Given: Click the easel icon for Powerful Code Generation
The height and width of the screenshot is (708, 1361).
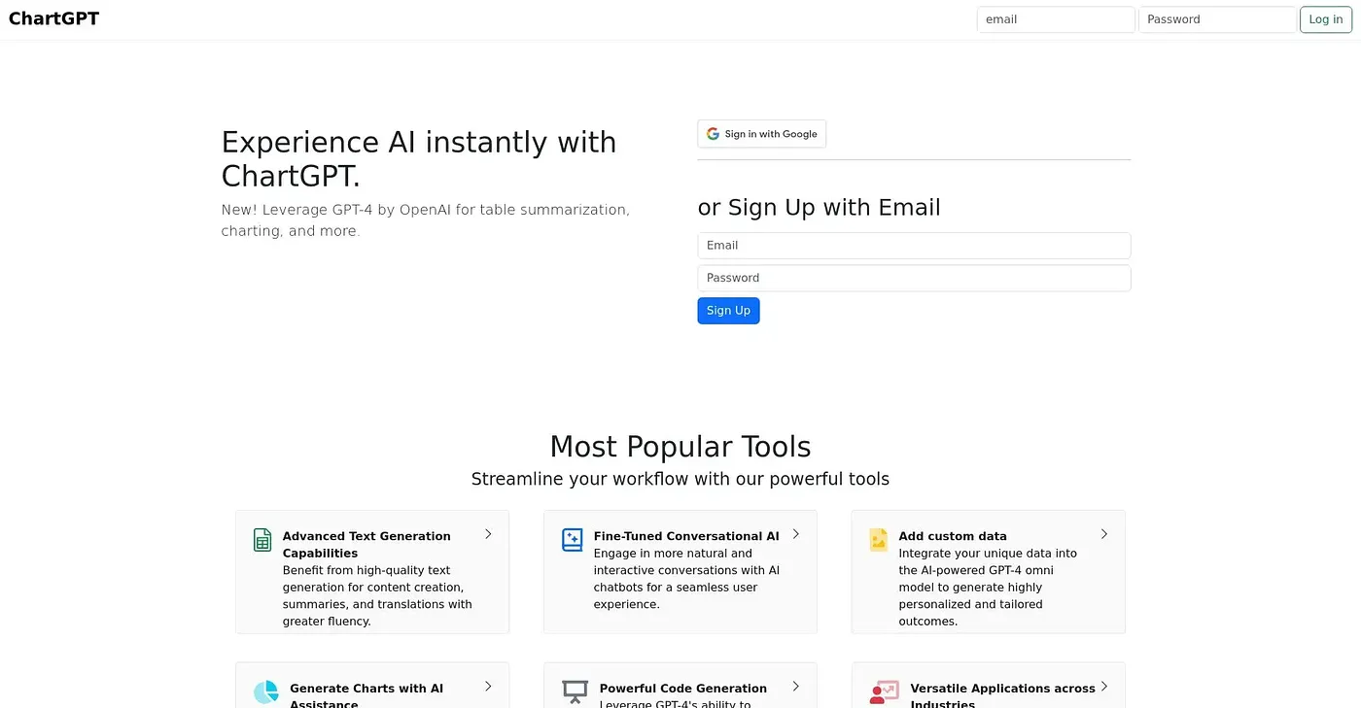Looking at the screenshot, I should [x=576, y=693].
